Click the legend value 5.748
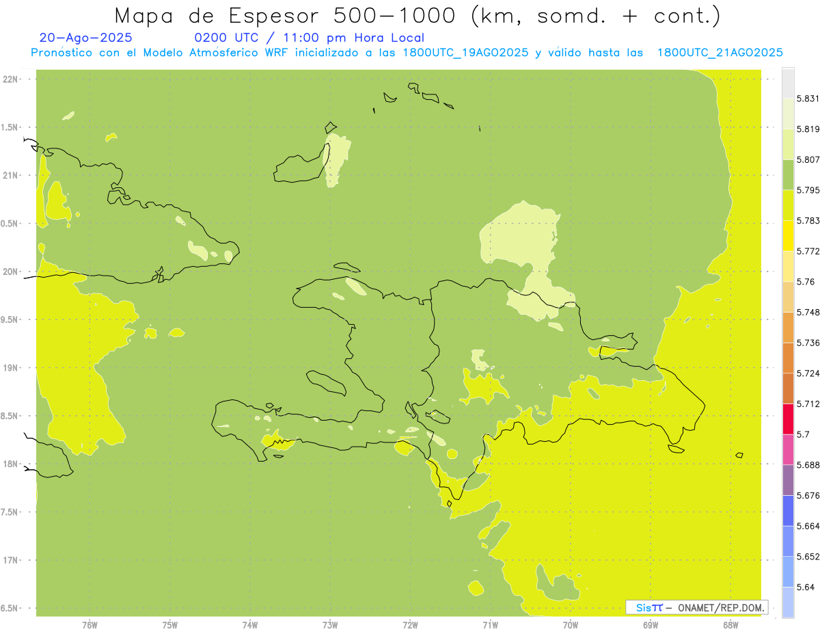This screenshot has width=820, height=634. [x=808, y=313]
